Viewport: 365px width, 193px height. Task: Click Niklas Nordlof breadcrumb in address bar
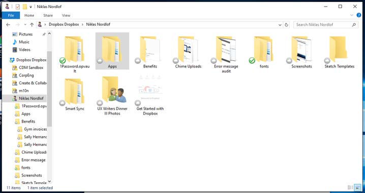(x=98, y=24)
